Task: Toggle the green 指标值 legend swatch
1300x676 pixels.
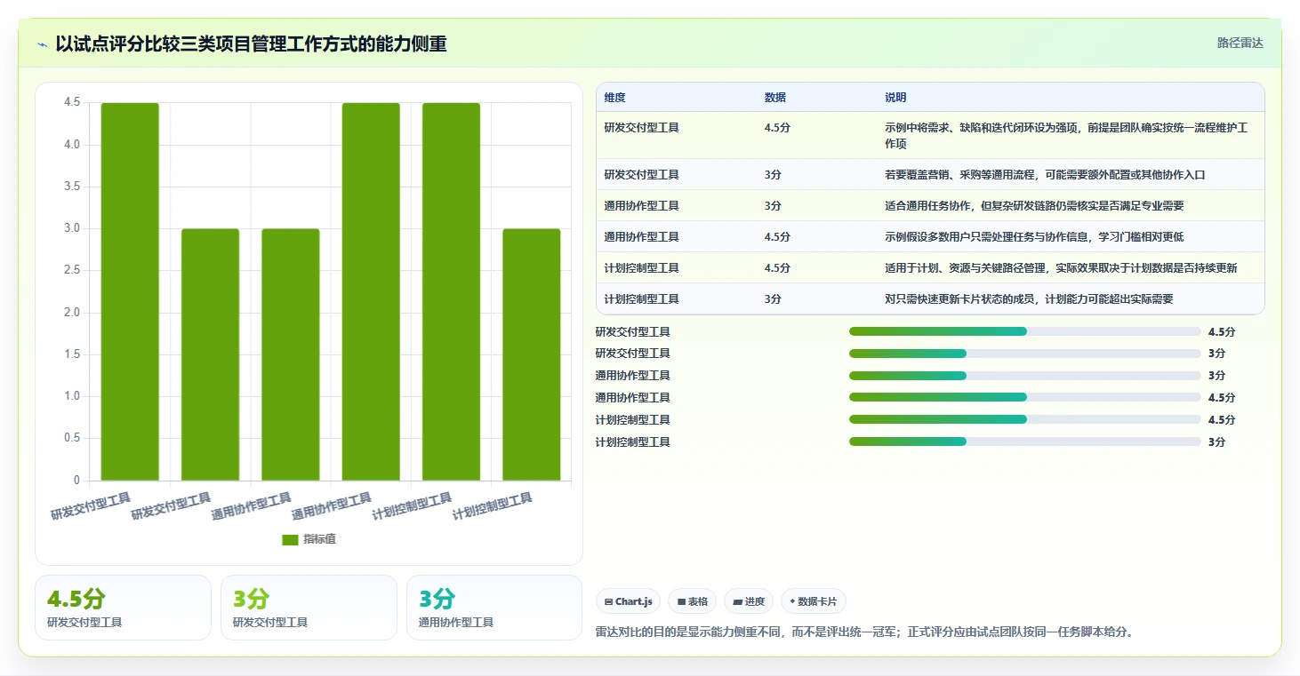Action: (290, 539)
